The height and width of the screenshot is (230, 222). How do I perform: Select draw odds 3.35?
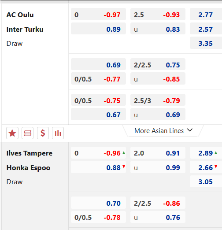click(206, 43)
